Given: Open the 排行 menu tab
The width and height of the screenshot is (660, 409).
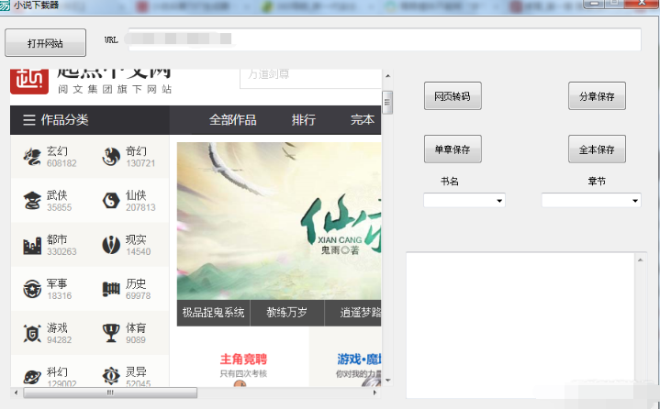Looking at the screenshot, I should tap(304, 120).
